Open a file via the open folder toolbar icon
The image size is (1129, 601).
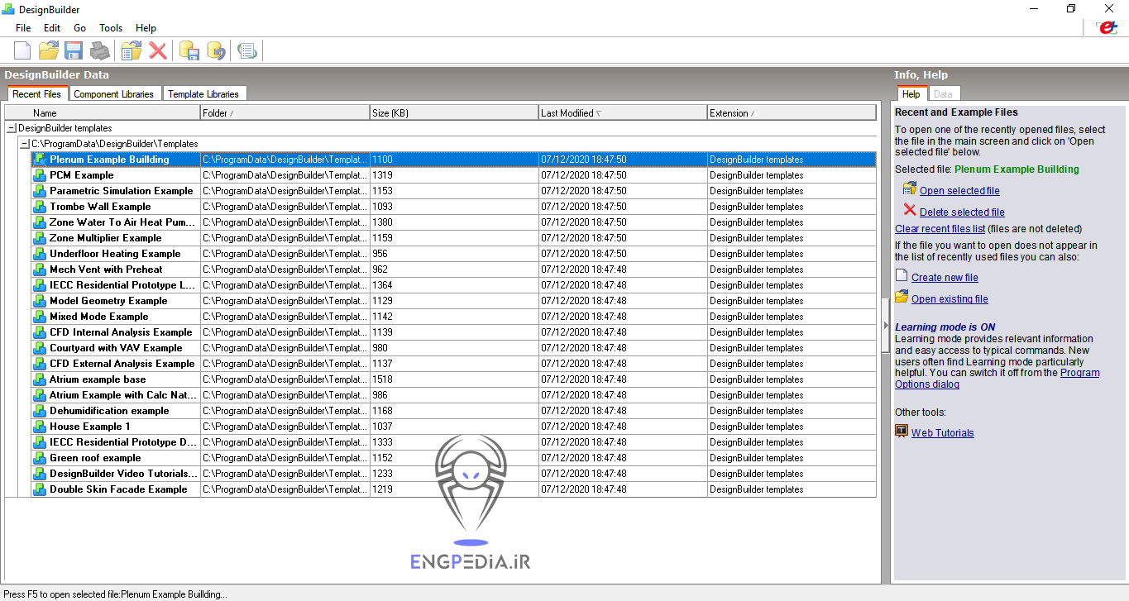click(x=48, y=50)
